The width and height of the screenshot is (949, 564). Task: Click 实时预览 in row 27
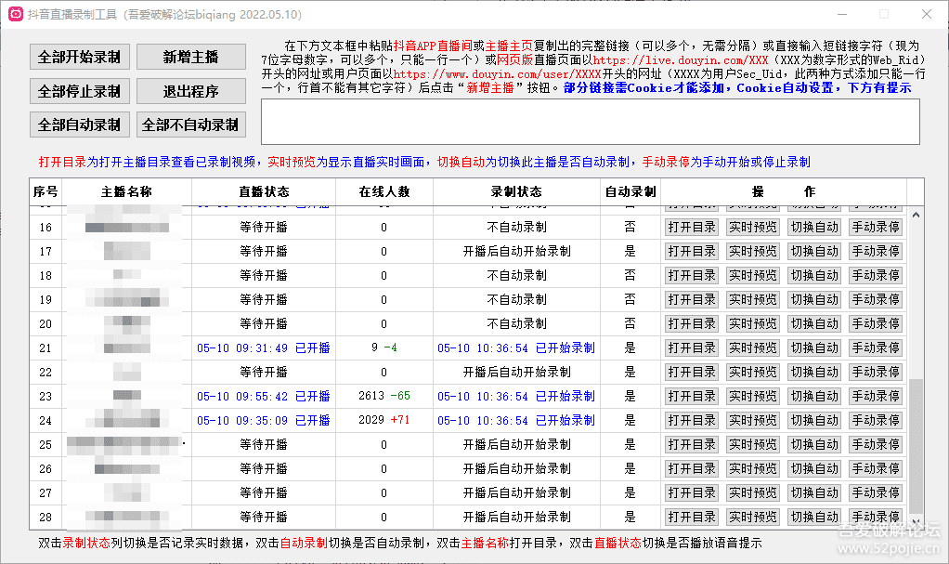coord(752,493)
